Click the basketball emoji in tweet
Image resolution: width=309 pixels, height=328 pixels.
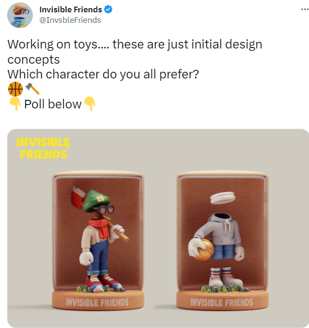point(15,89)
